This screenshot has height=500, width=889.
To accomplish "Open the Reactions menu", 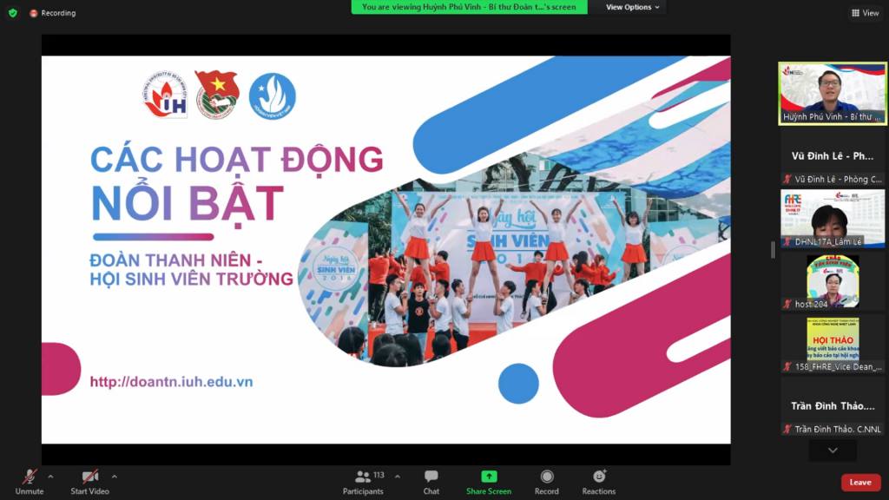I will pyautogui.click(x=599, y=483).
